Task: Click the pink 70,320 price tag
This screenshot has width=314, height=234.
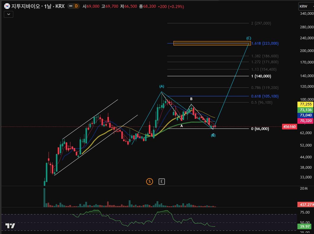Action: [306, 121]
